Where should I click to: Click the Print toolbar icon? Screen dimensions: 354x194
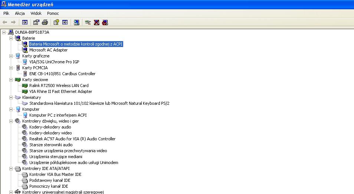point(45,22)
